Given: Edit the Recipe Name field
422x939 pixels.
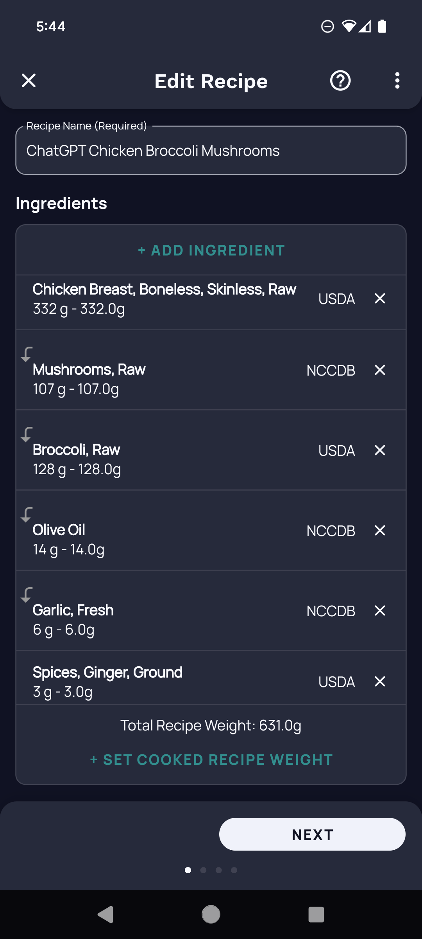Looking at the screenshot, I should [211, 151].
